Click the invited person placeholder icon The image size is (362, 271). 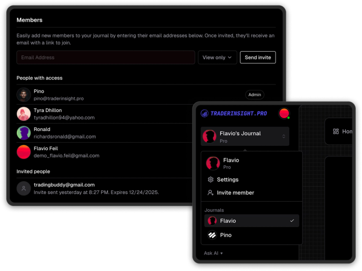point(24,189)
